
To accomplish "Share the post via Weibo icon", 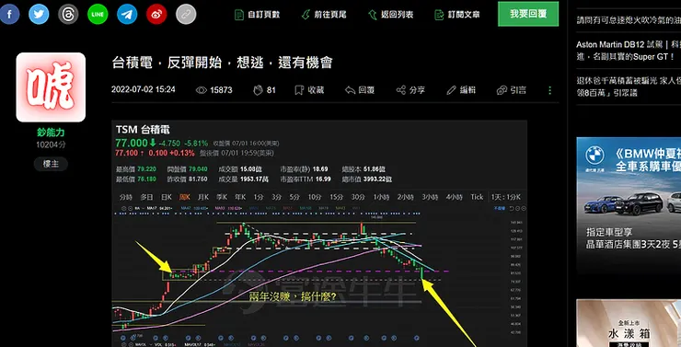I will [x=156, y=15].
